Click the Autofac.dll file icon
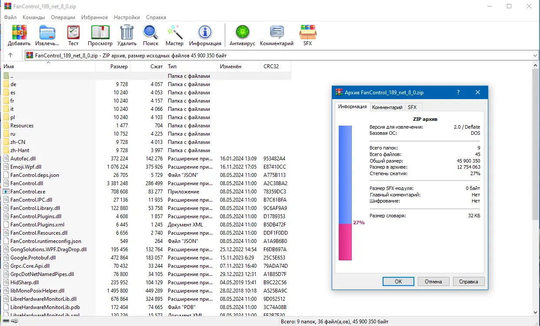This screenshot has height=326, width=540. click(6, 159)
